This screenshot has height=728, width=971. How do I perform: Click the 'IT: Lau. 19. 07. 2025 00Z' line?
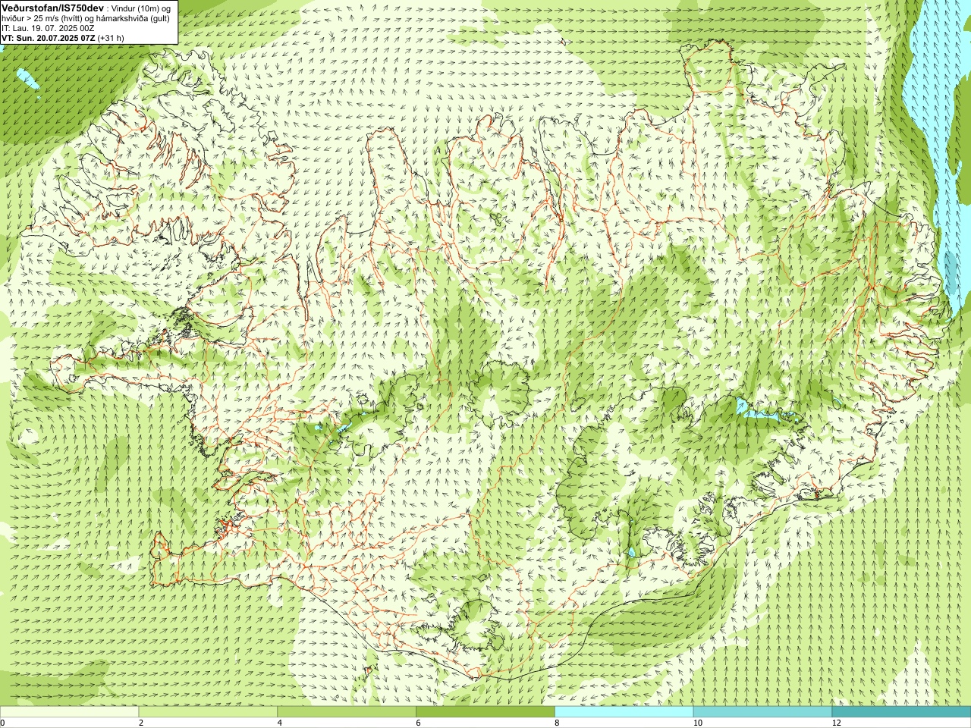pos(48,27)
